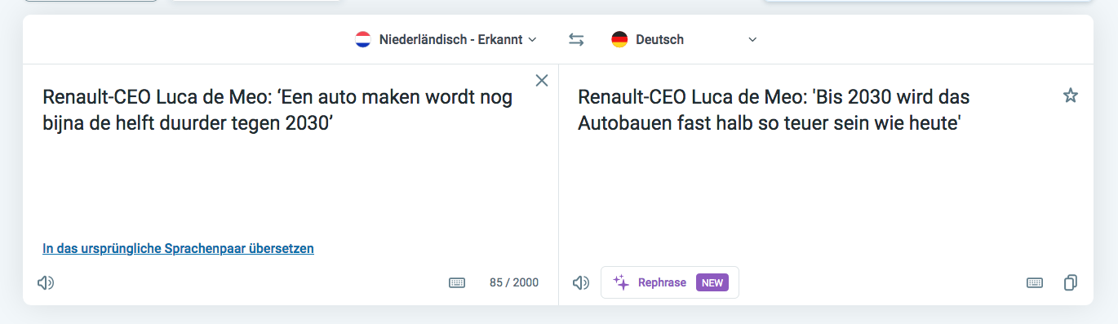Listen to the German translation

tap(581, 282)
